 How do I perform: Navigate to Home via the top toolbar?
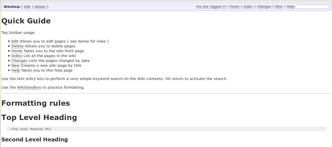(x=234, y=6)
